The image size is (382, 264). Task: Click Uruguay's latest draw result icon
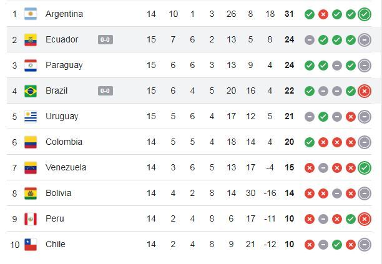[x=365, y=117]
